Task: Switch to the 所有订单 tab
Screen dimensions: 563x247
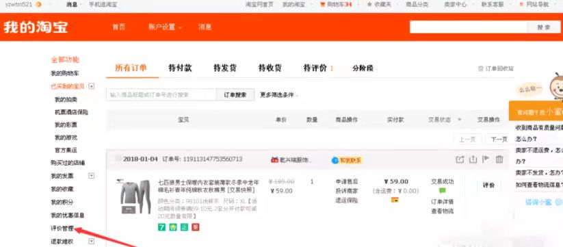Action: coord(131,68)
